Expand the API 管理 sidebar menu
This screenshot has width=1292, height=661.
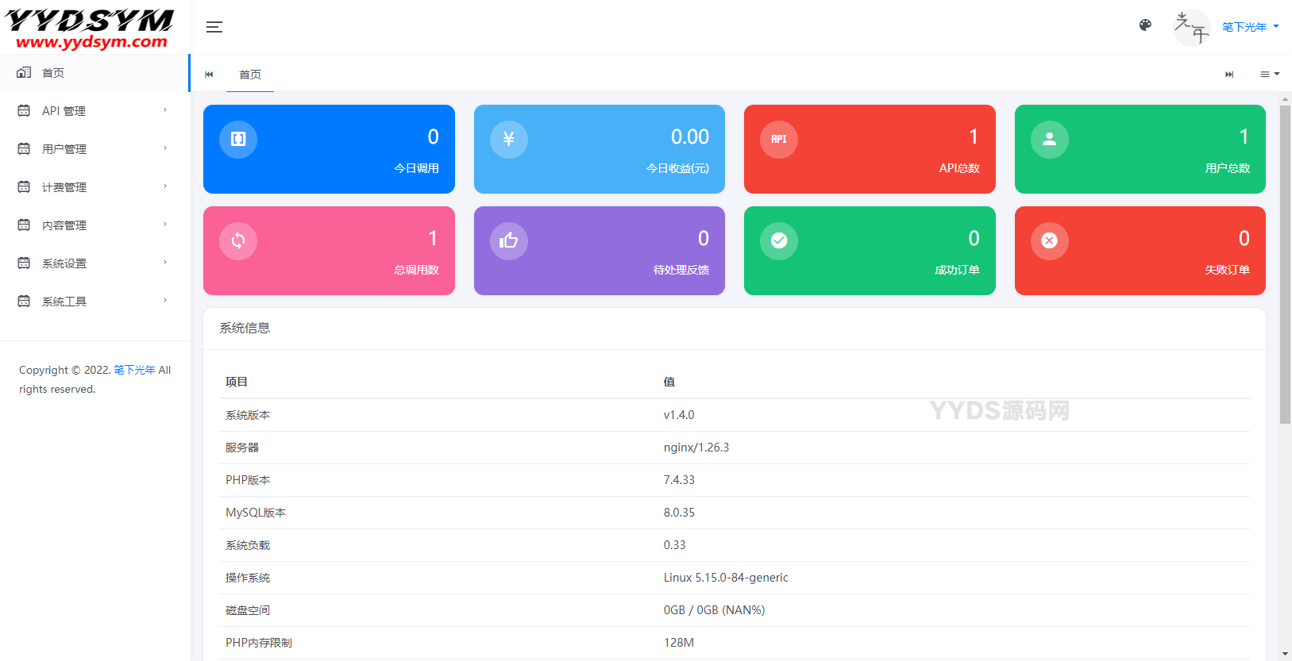pyautogui.click(x=94, y=111)
